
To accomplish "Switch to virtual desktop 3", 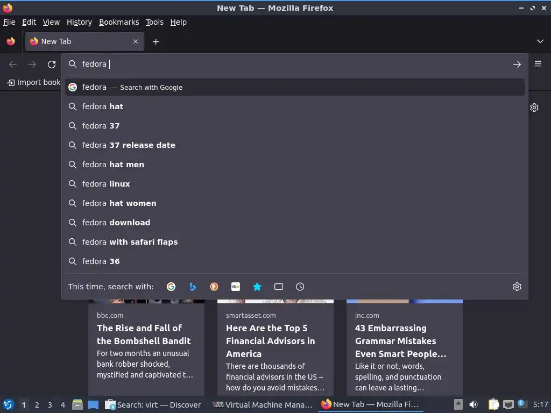I will point(50,405).
